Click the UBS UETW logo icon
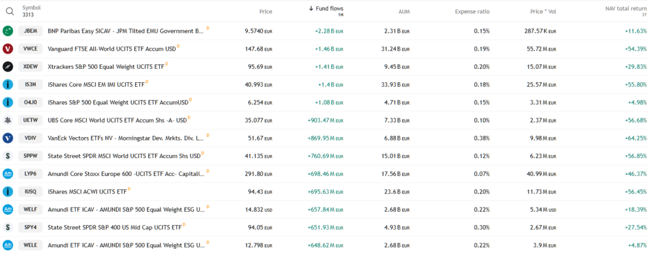This screenshot has height=253, width=649. 8,120
